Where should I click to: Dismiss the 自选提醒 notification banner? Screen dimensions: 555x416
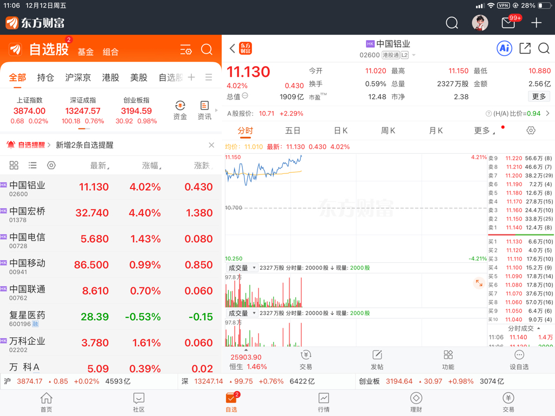[x=211, y=145]
